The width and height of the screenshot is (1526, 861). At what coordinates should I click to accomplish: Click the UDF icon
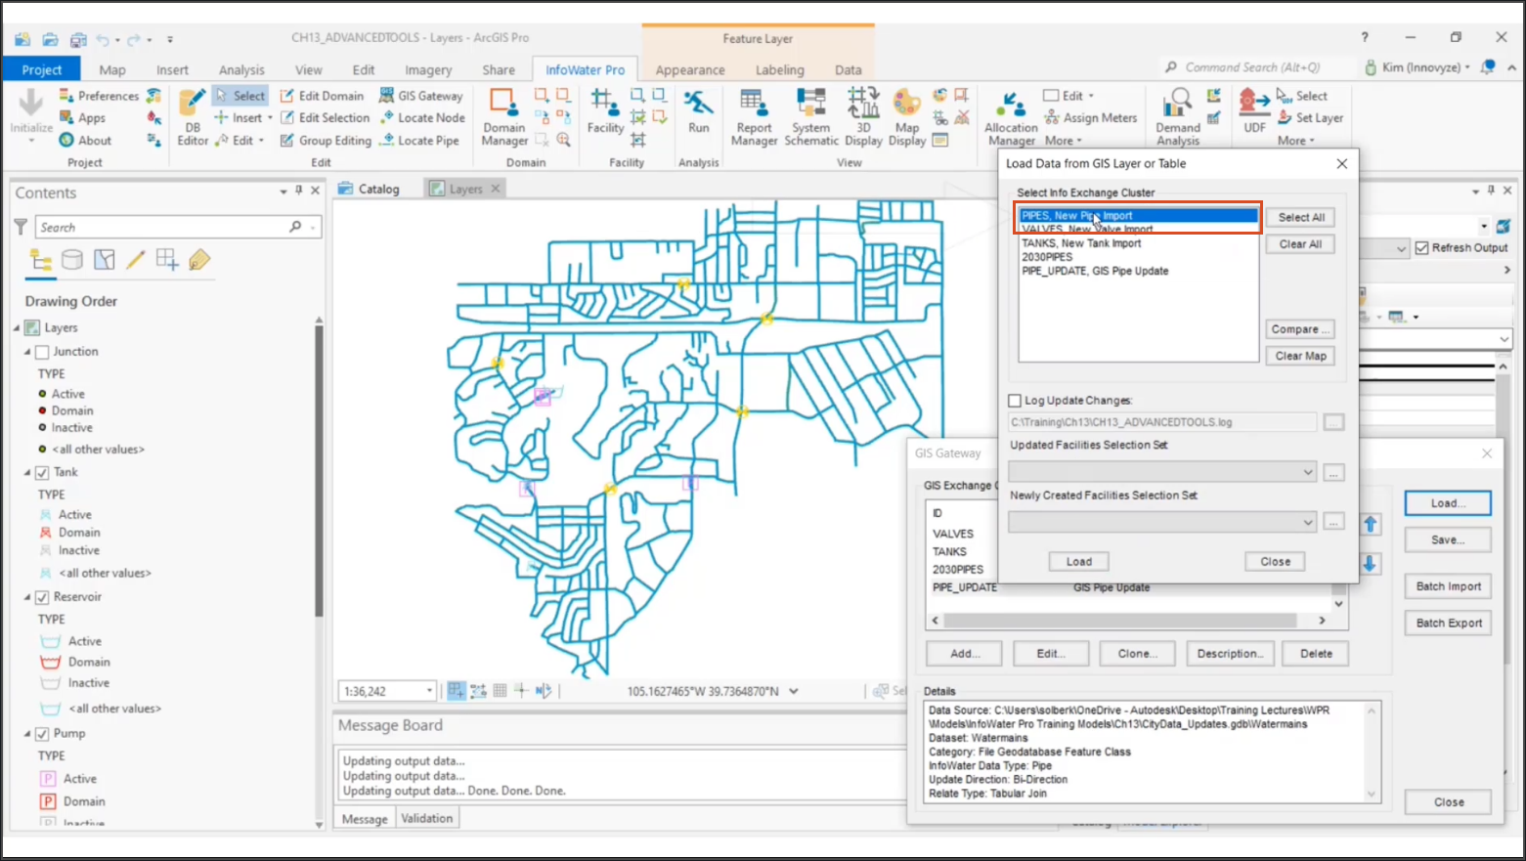click(1254, 111)
